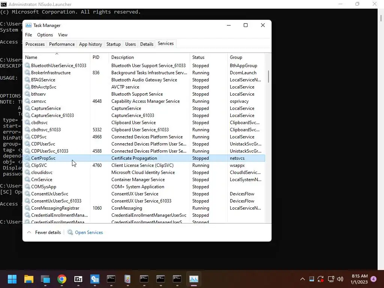
Task: Click the BluetoothUserService_61033 service gear icon
Action: [27, 65]
